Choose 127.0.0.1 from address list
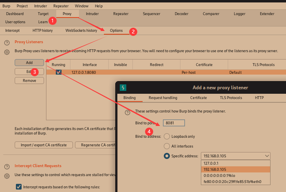 click(x=235, y=163)
